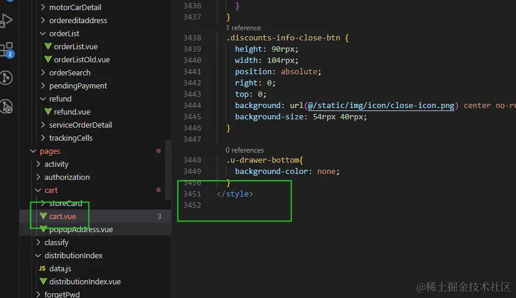Collapse the orderList folder

[x=43, y=33]
